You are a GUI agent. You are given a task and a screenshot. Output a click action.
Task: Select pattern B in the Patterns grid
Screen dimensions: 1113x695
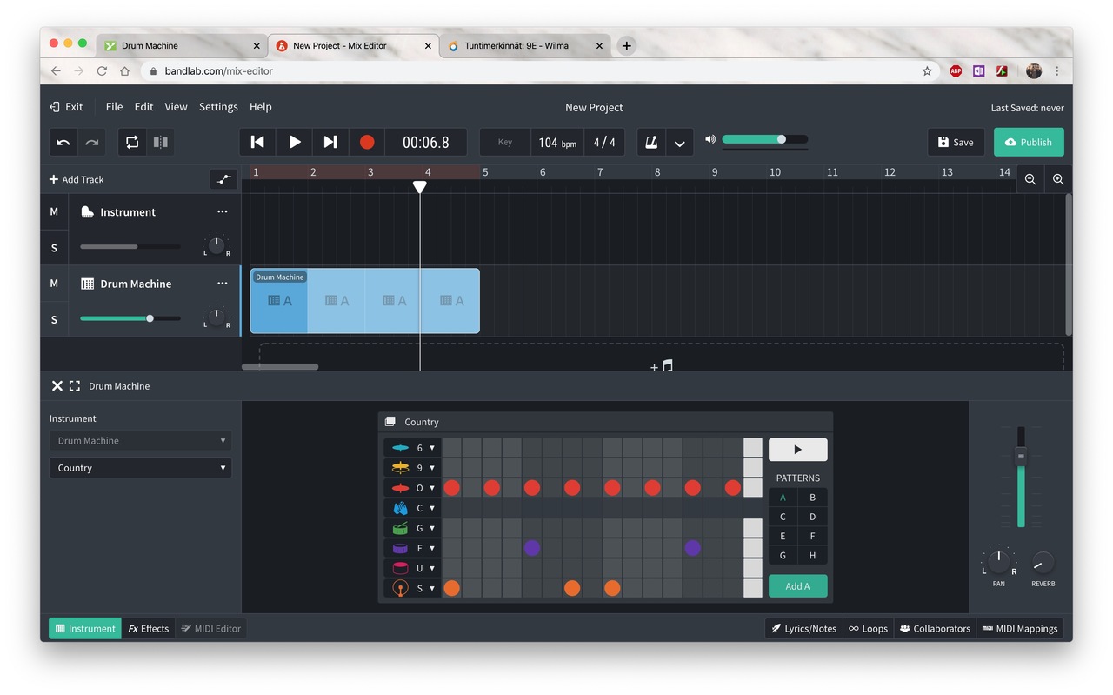coord(812,498)
